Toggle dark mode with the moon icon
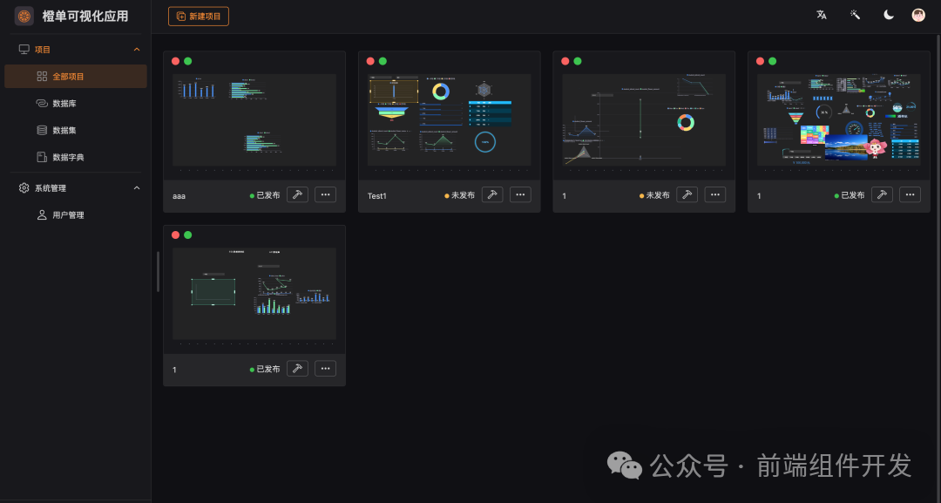The image size is (941, 503). [x=888, y=15]
